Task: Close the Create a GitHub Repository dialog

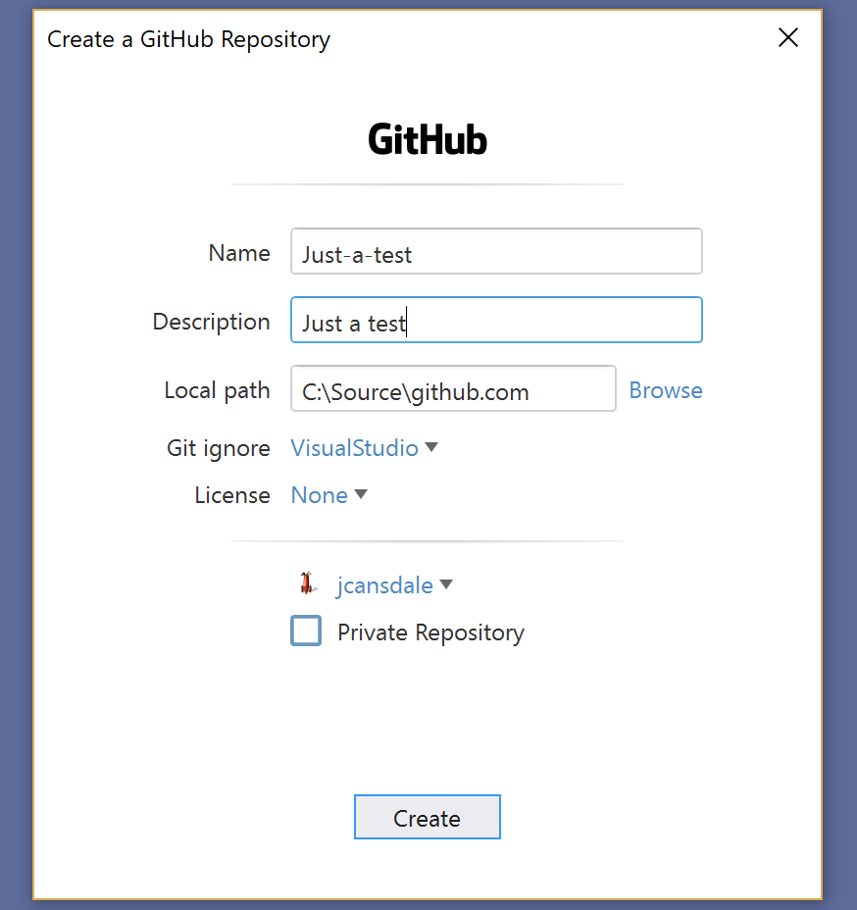Action: click(788, 38)
